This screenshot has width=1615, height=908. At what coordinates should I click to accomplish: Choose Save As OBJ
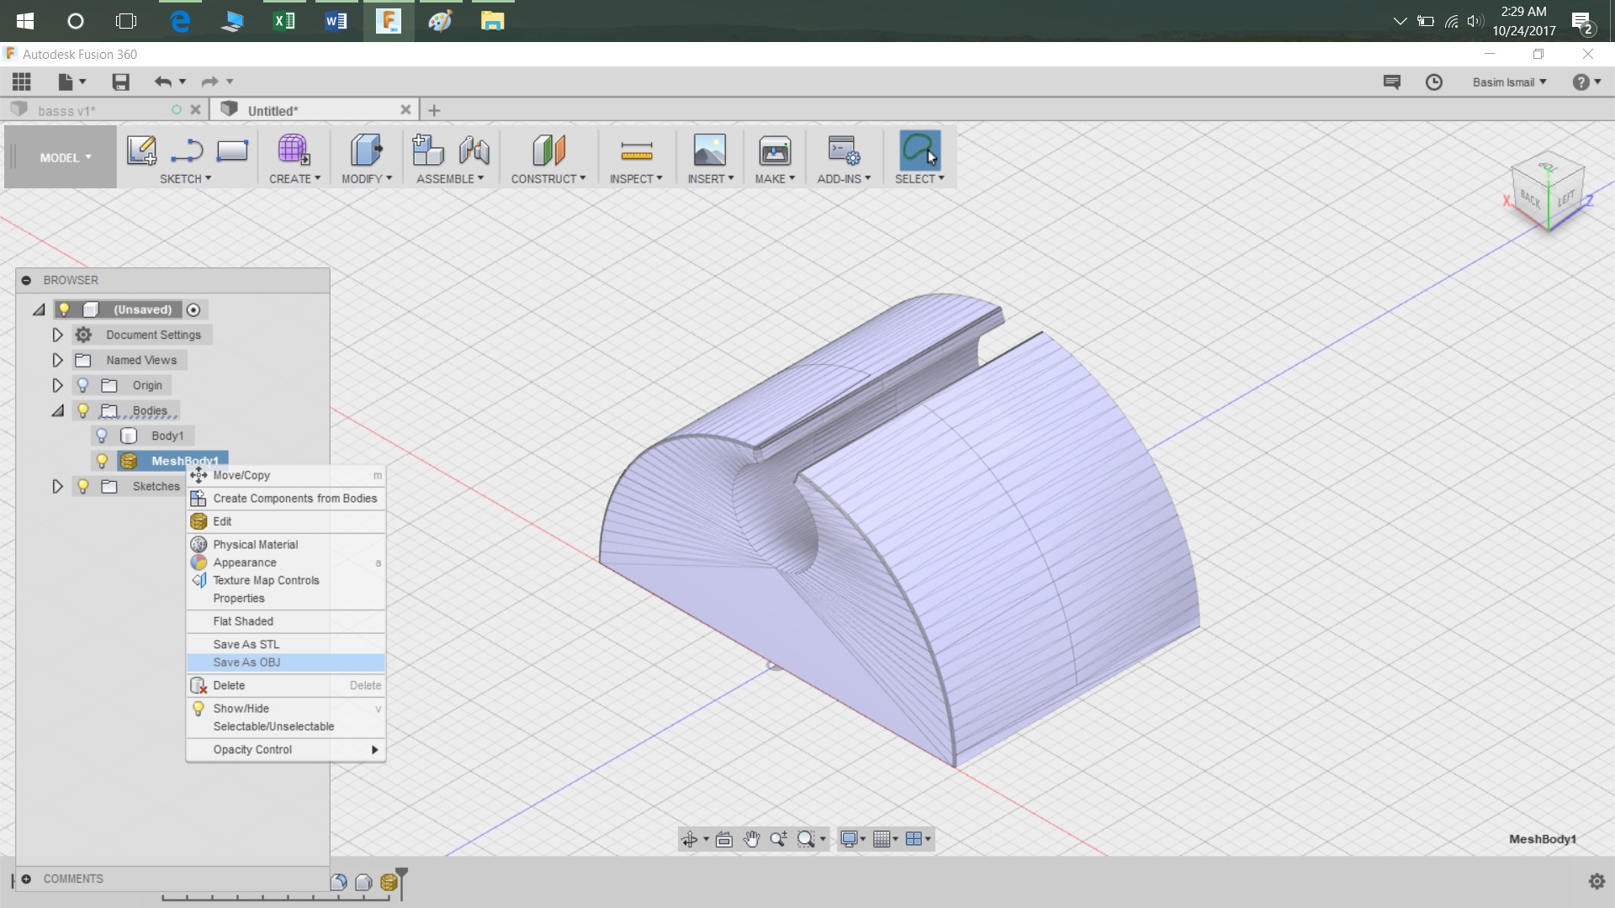(286, 663)
